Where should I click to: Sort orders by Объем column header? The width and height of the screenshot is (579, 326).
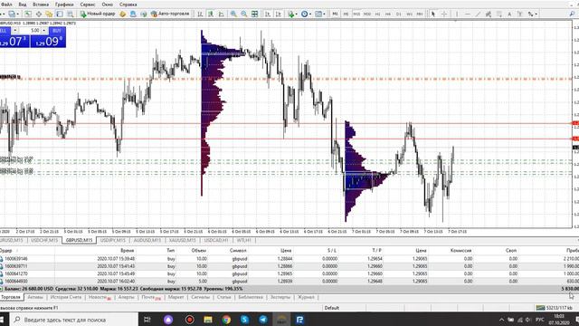[199, 250]
